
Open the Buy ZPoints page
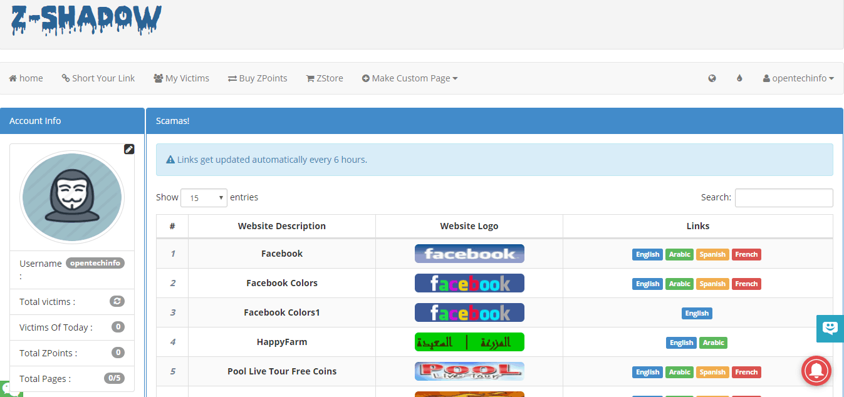tap(258, 78)
